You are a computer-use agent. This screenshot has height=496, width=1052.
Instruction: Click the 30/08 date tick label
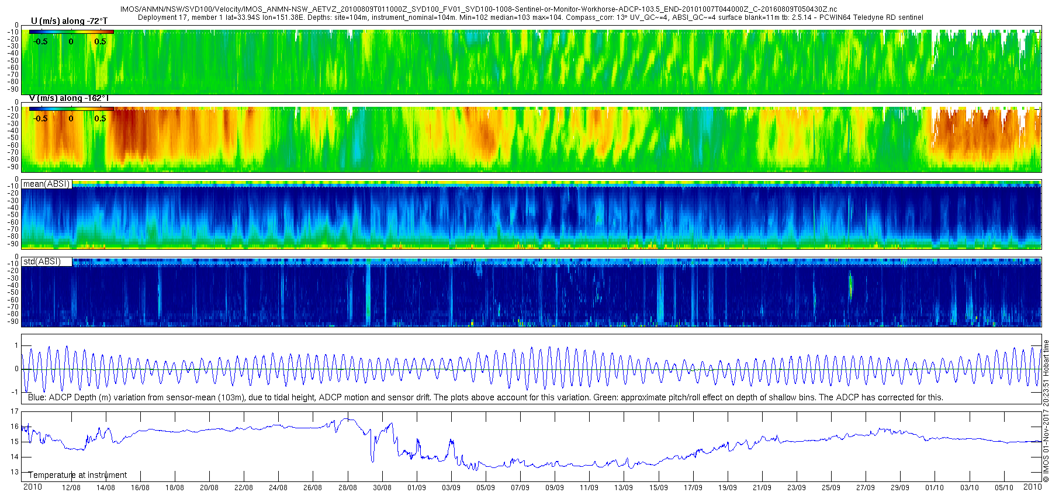click(x=382, y=488)
